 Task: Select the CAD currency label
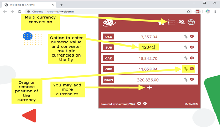tap(109, 58)
